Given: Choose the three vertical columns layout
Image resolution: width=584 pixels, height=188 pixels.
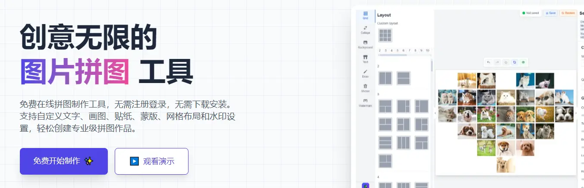Looking at the screenshot, I should [403, 142].
